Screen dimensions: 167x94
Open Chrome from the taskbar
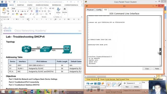click(x=25, y=92)
